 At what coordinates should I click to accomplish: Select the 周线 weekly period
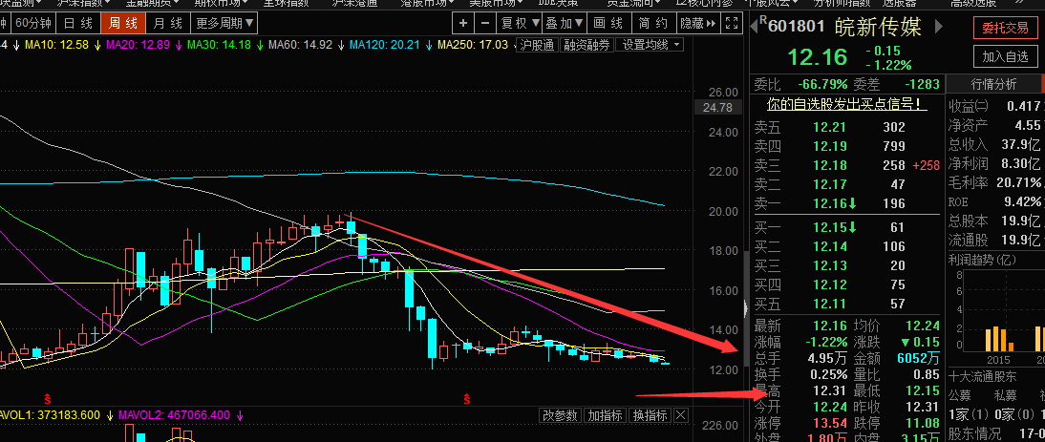click(x=123, y=23)
